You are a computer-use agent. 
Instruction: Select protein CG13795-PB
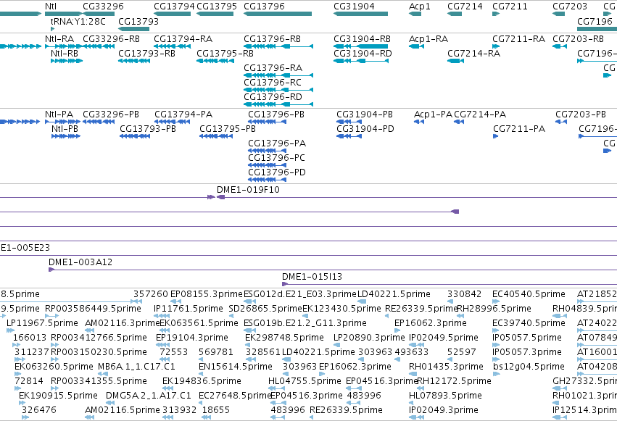point(215,136)
